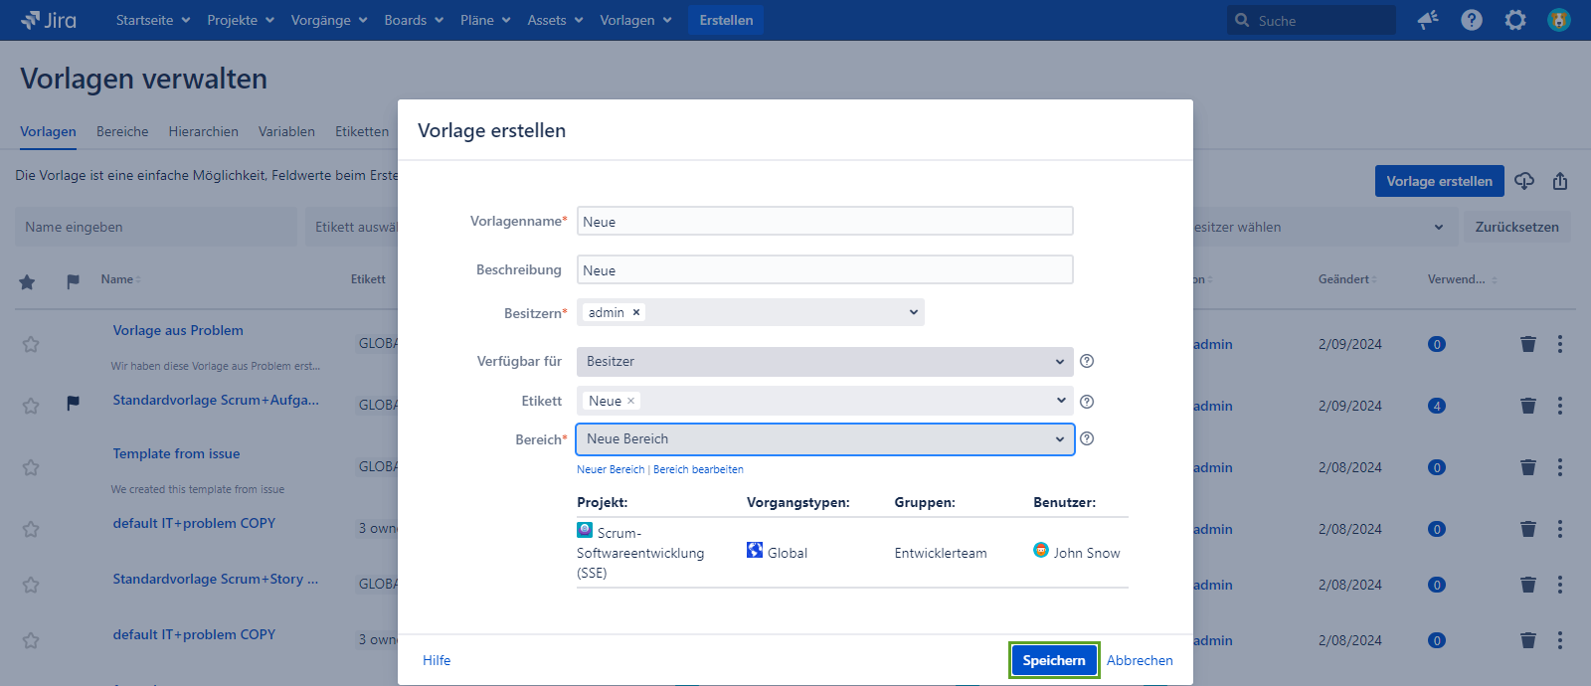Click the user avatar in top right
Image resolution: width=1591 pixels, height=686 pixels.
(x=1559, y=20)
